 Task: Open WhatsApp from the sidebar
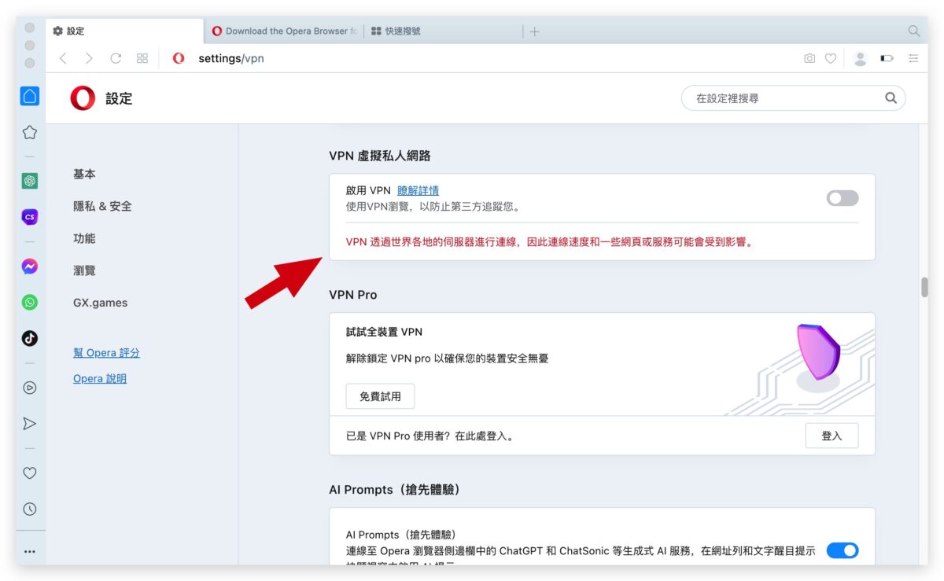29,302
